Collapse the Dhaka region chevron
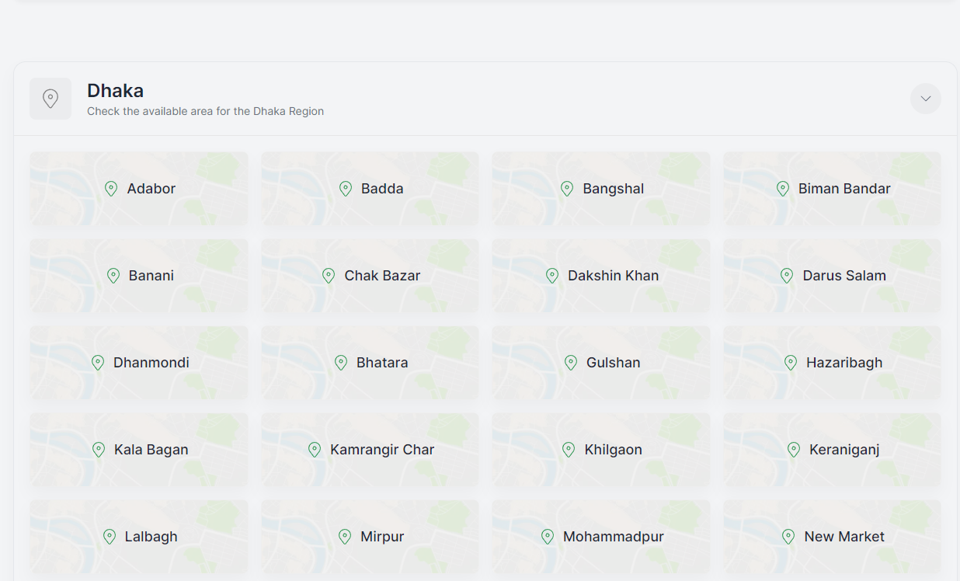The width and height of the screenshot is (960, 581). (925, 99)
